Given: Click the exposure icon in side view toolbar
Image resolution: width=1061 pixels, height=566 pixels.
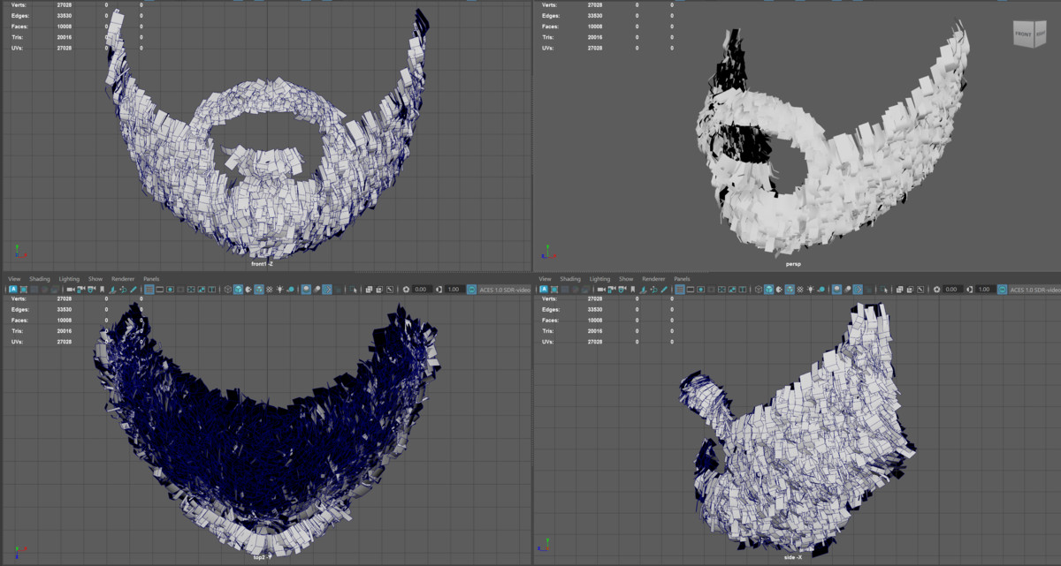Looking at the screenshot, I should click(936, 290).
